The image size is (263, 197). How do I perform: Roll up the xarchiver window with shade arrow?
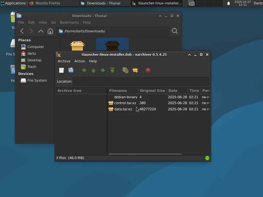click(189, 55)
